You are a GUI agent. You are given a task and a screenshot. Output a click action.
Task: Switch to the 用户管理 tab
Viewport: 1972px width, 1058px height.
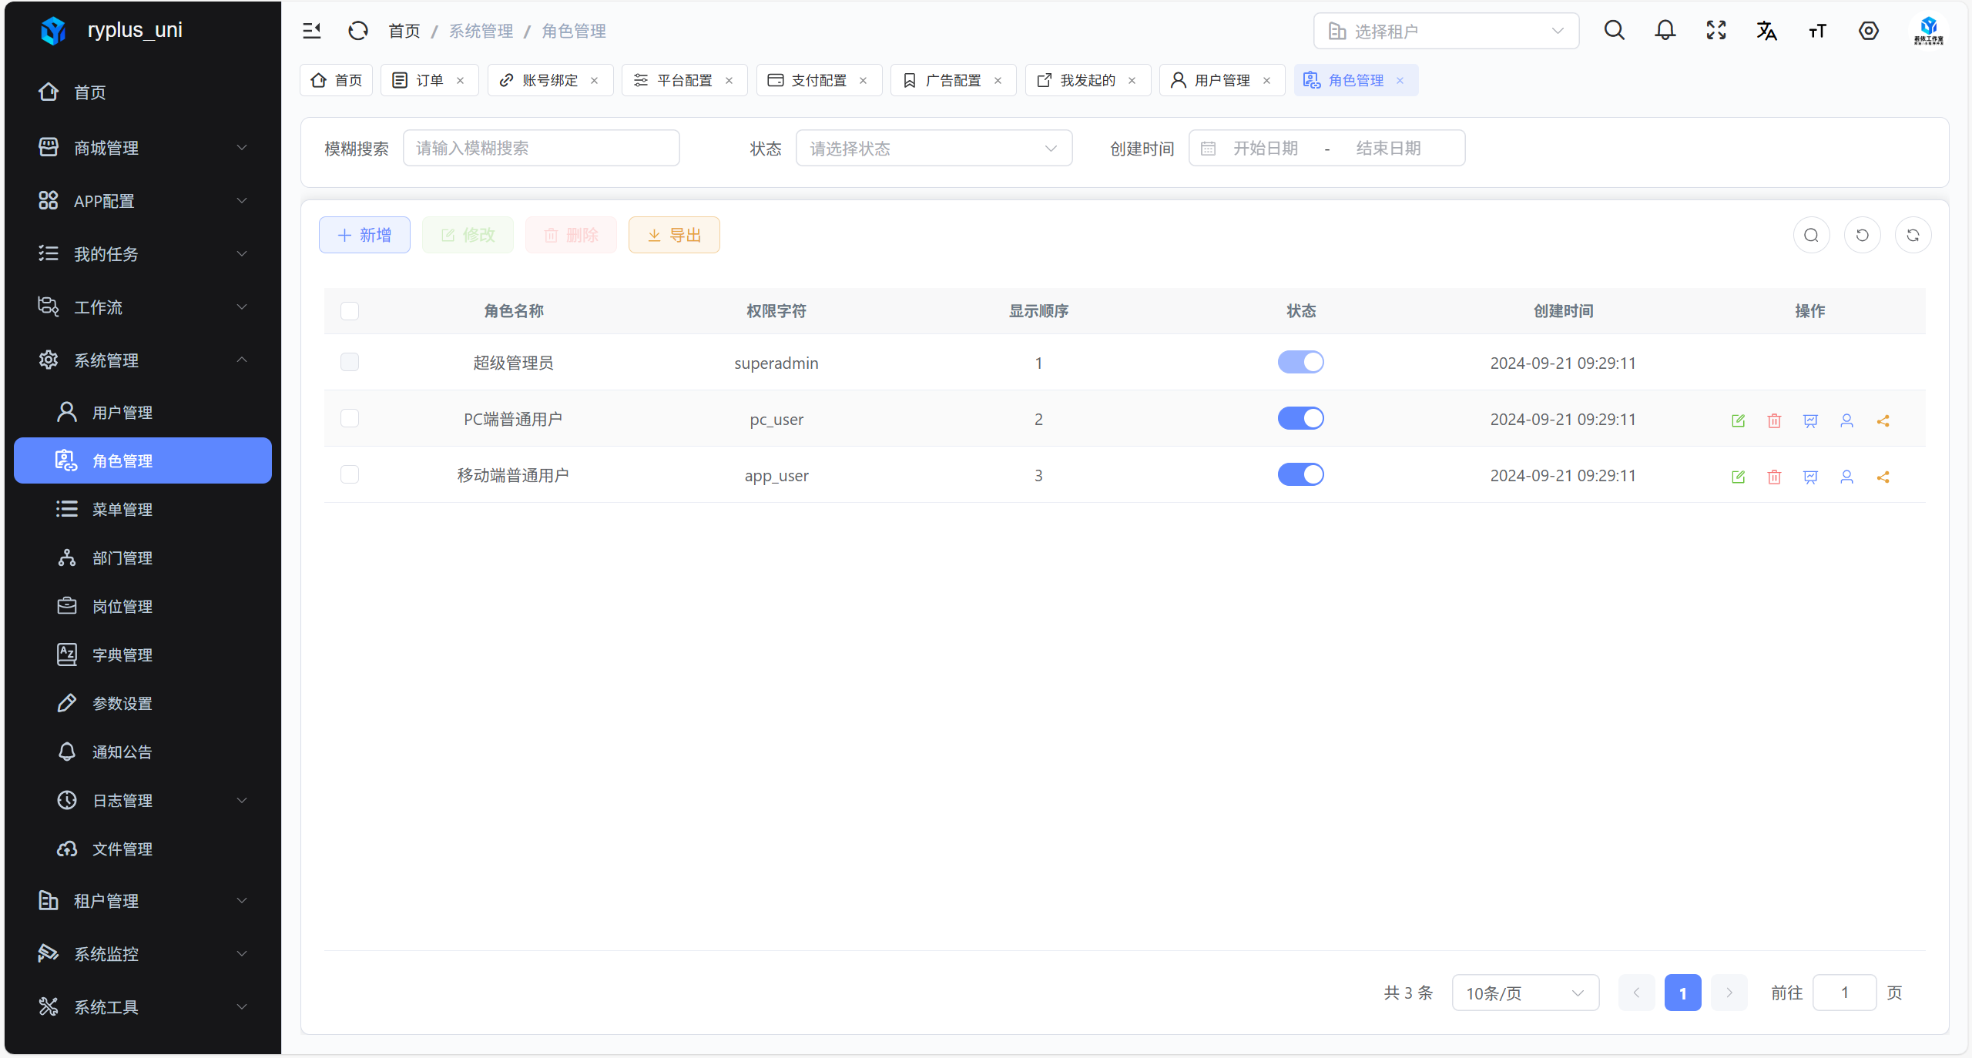point(1221,80)
